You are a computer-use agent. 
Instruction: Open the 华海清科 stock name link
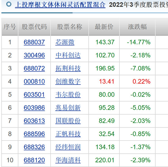68,160
